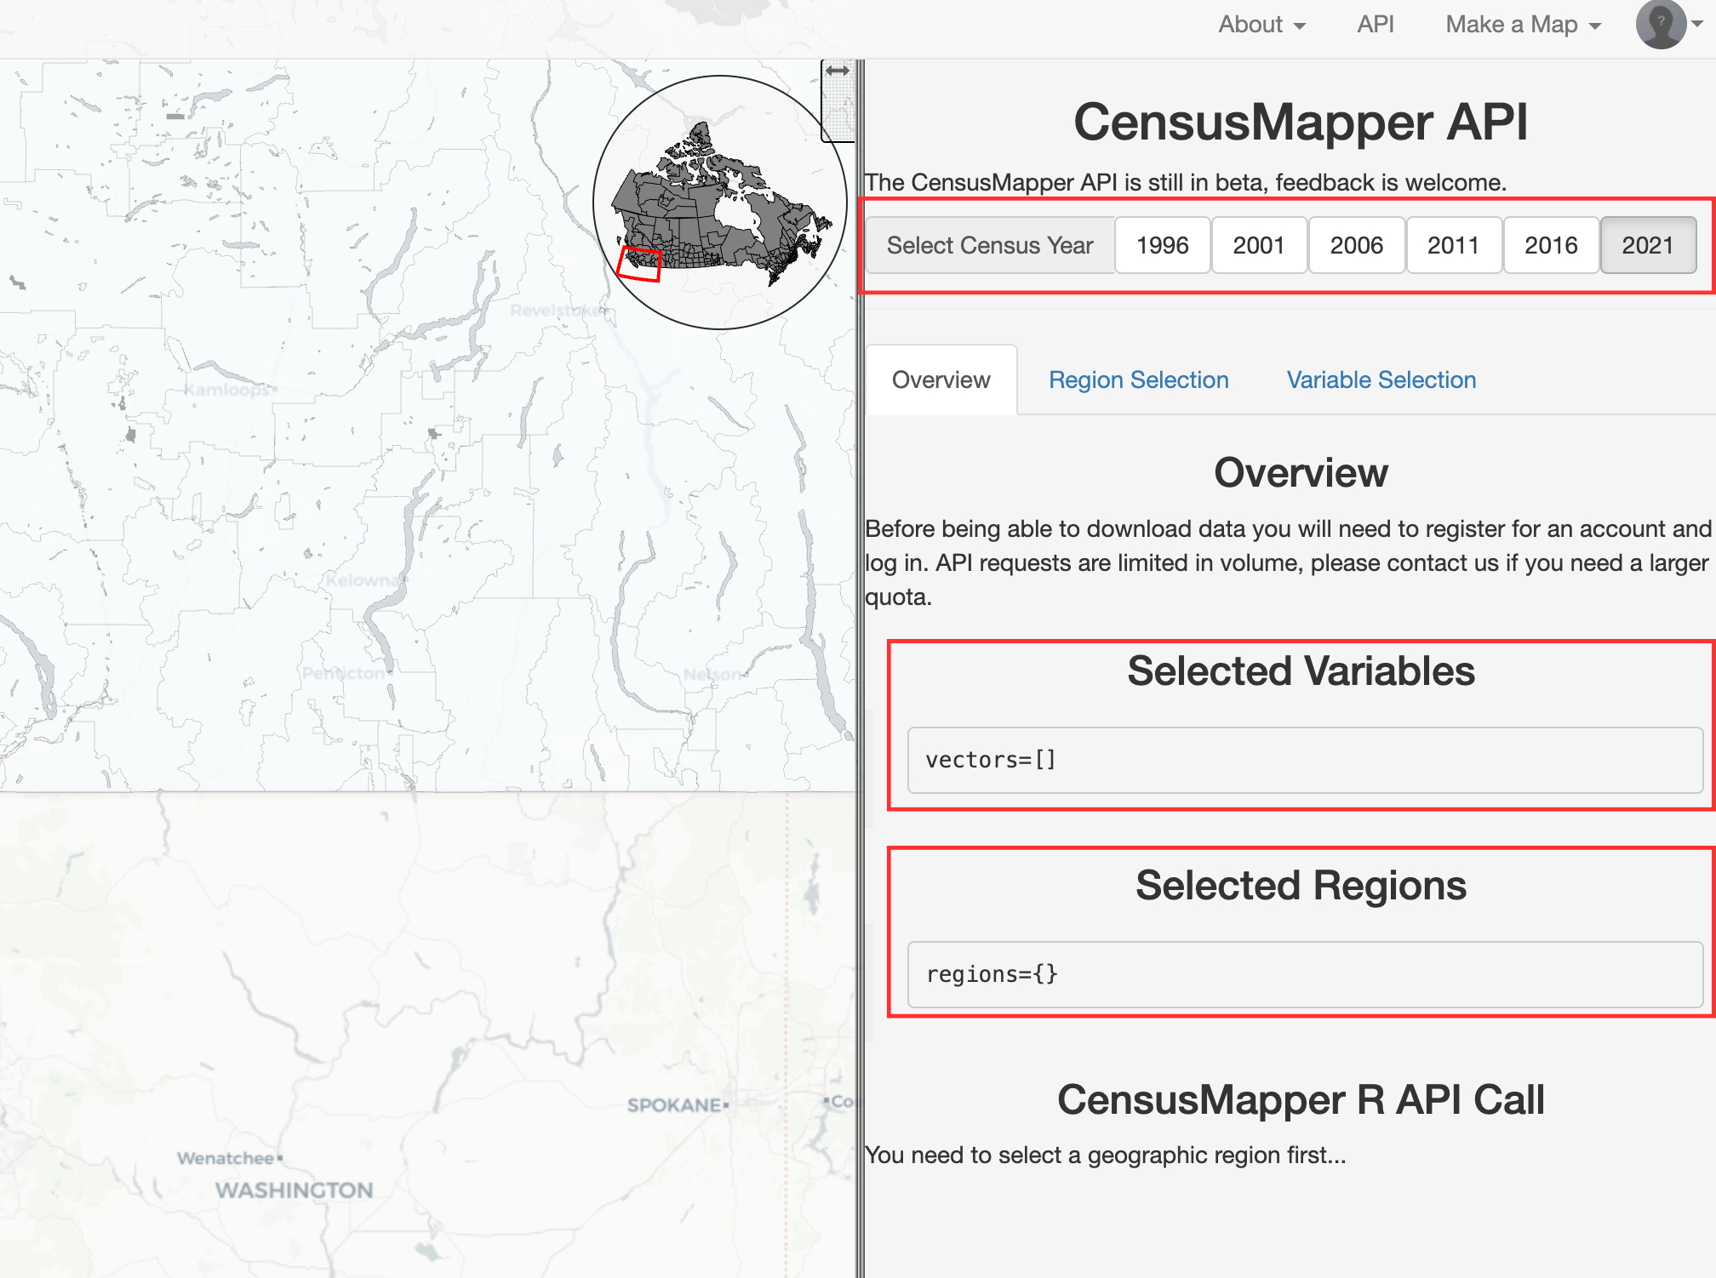The width and height of the screenshot is (1716, 1278).
Task: Click the CensusMapper R API Call heading
Action: [x=1301, y=1100]
